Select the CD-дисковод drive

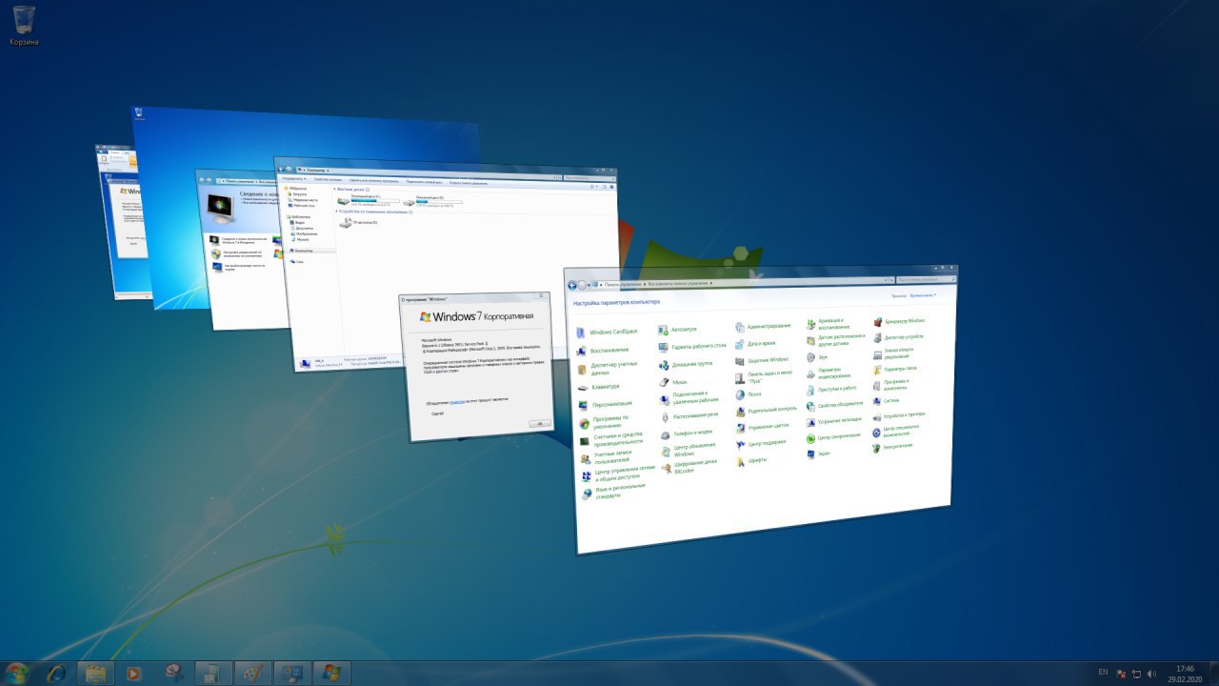pos(359,222)
